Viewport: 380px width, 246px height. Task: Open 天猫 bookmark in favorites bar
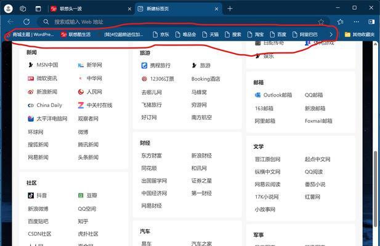[x=211, y=34]
